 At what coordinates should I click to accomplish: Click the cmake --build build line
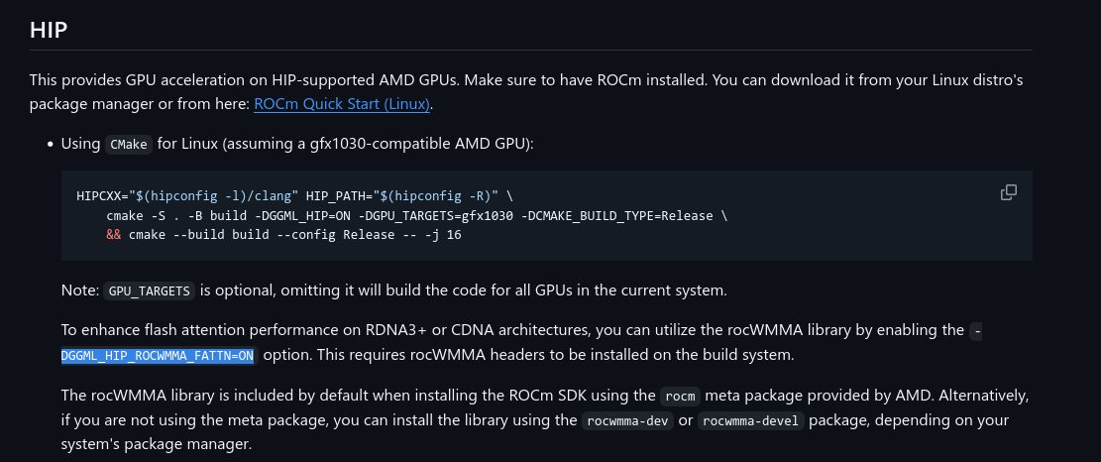coord(283,235)
